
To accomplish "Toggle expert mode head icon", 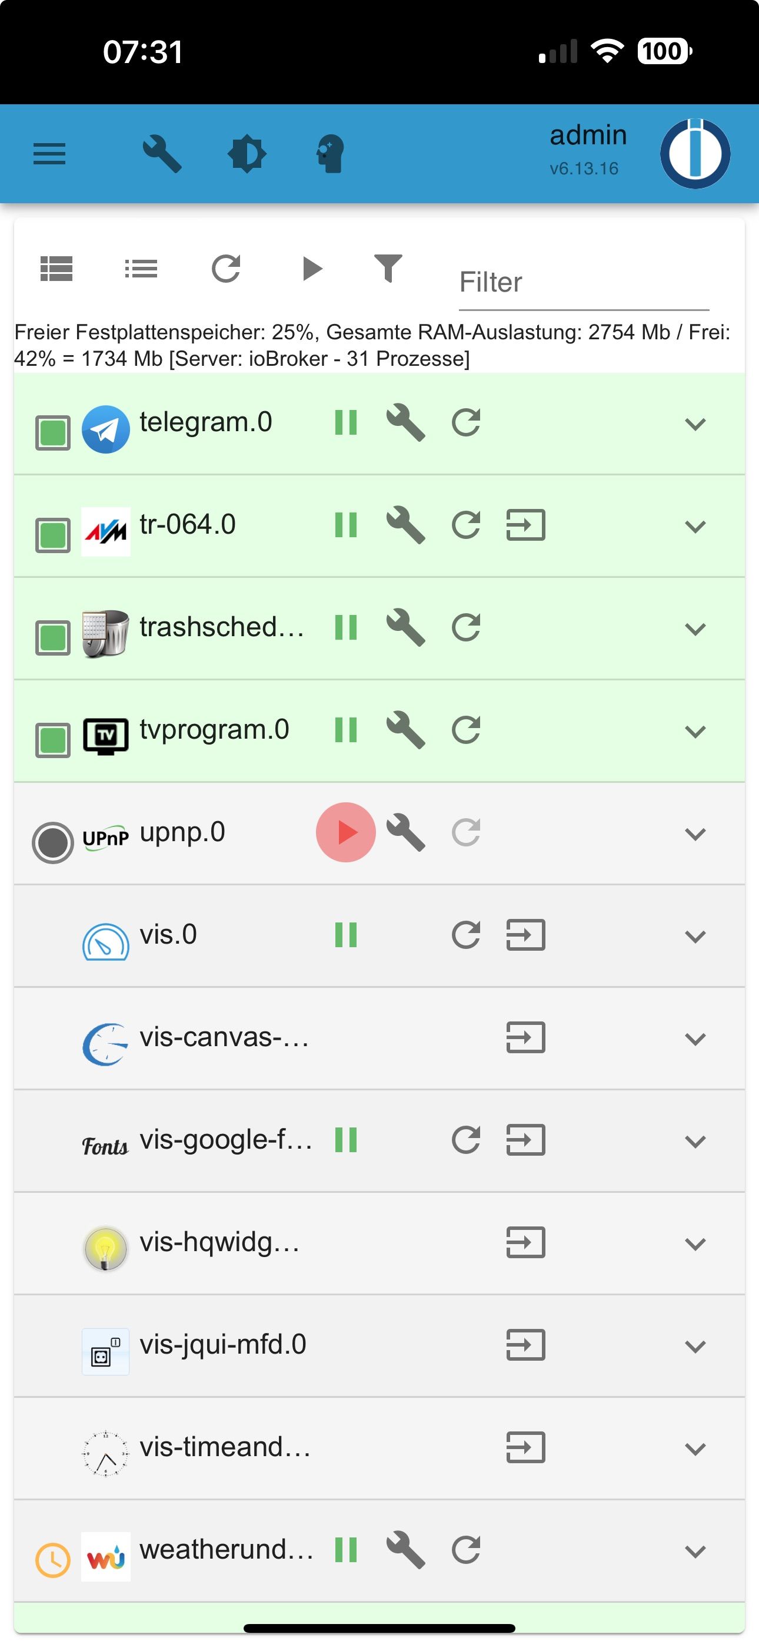I will pyautogui.click(x=330, y=154).
